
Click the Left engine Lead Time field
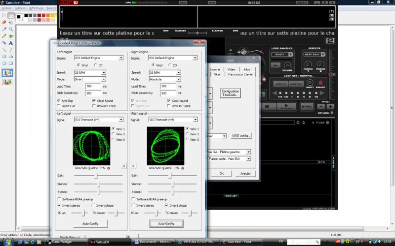tap(93, 86)
